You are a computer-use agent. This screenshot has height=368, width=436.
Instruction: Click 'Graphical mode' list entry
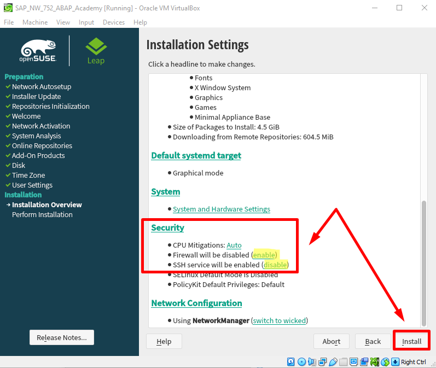tap(198, 173)
